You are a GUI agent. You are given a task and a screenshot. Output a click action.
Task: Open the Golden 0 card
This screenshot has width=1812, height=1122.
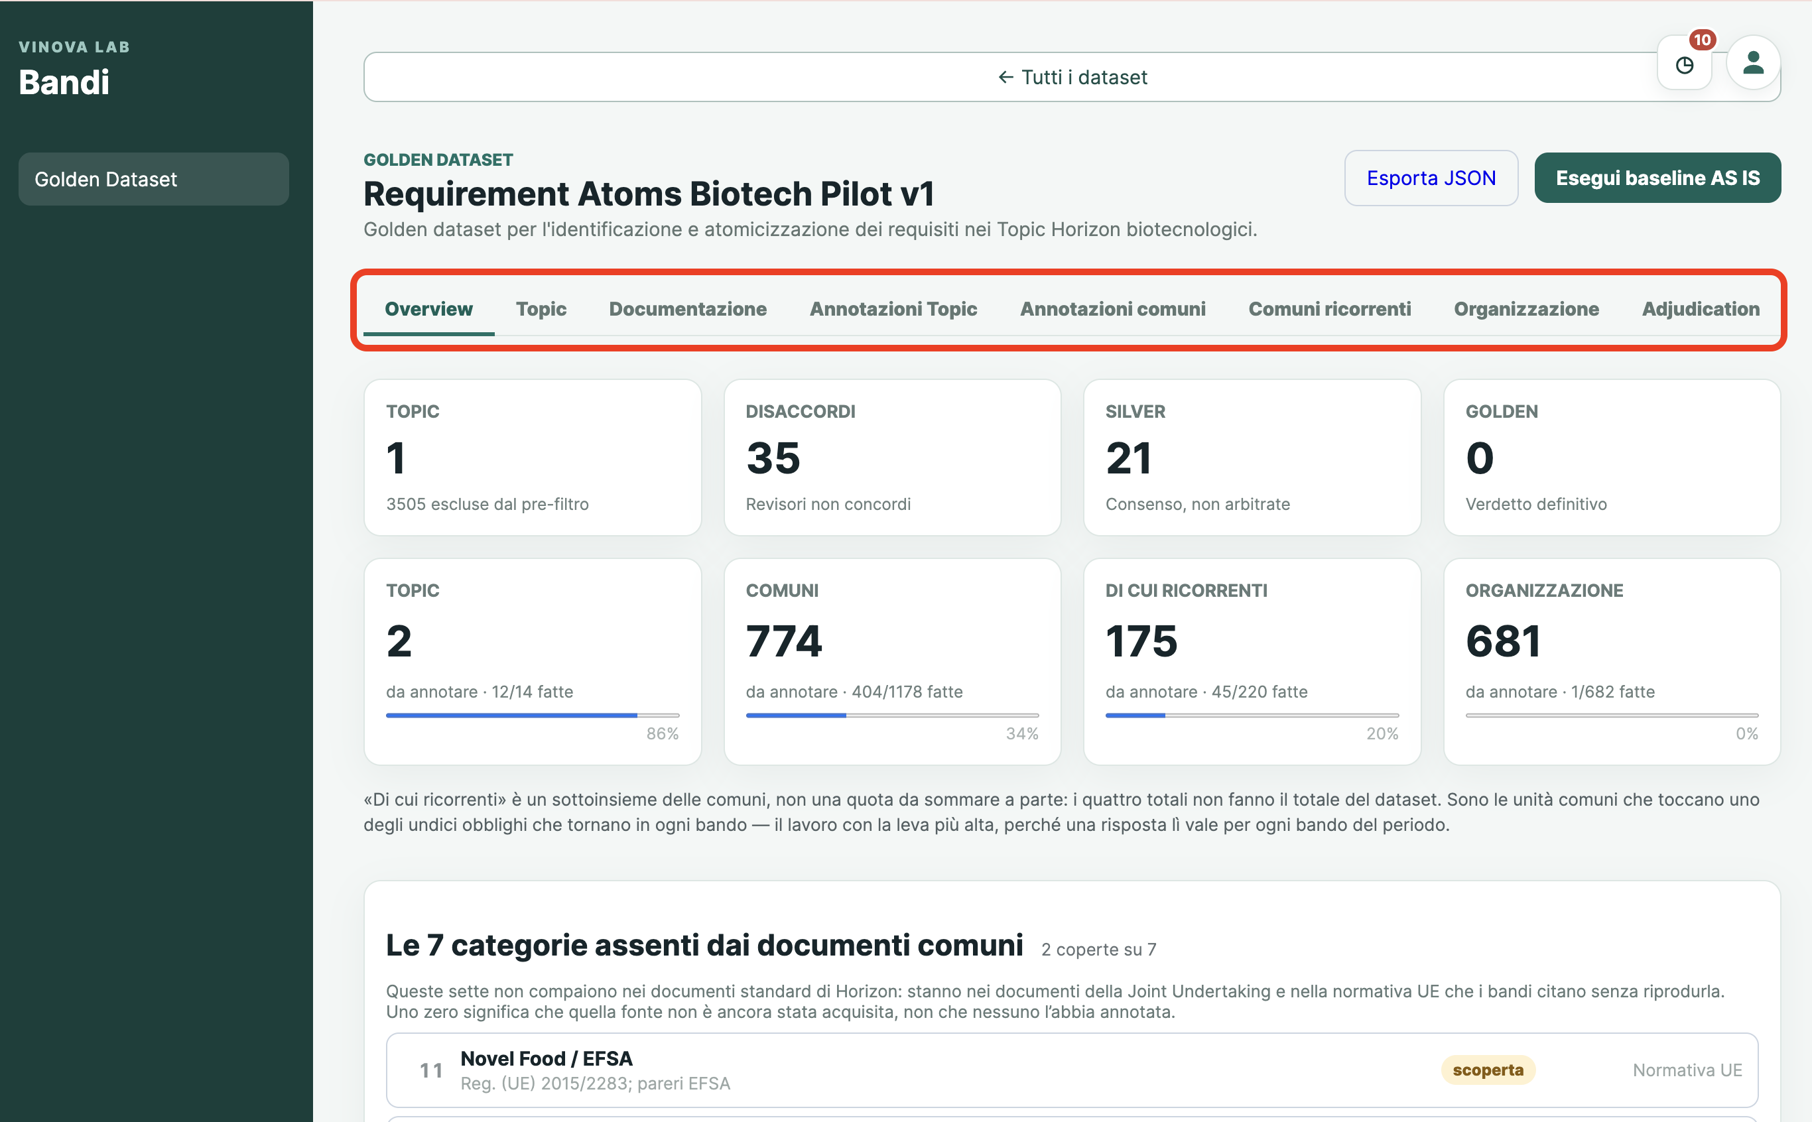(x=1612, y=457)
